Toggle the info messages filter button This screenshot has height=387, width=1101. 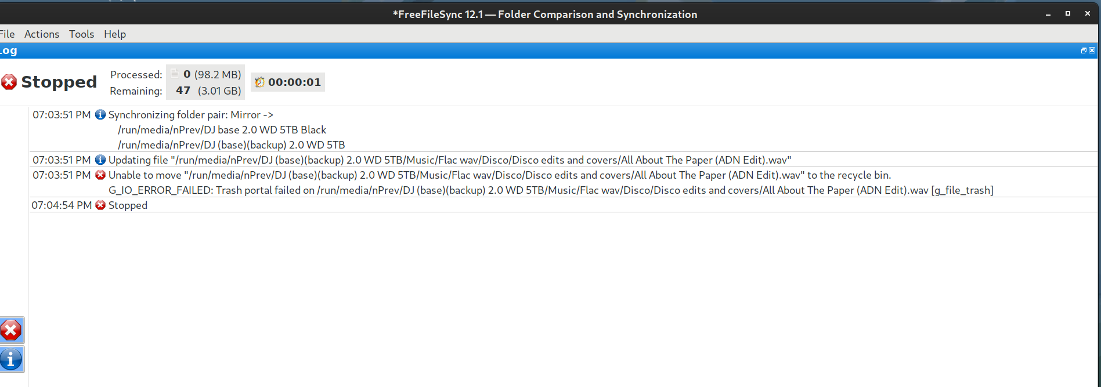coord(11,359)
